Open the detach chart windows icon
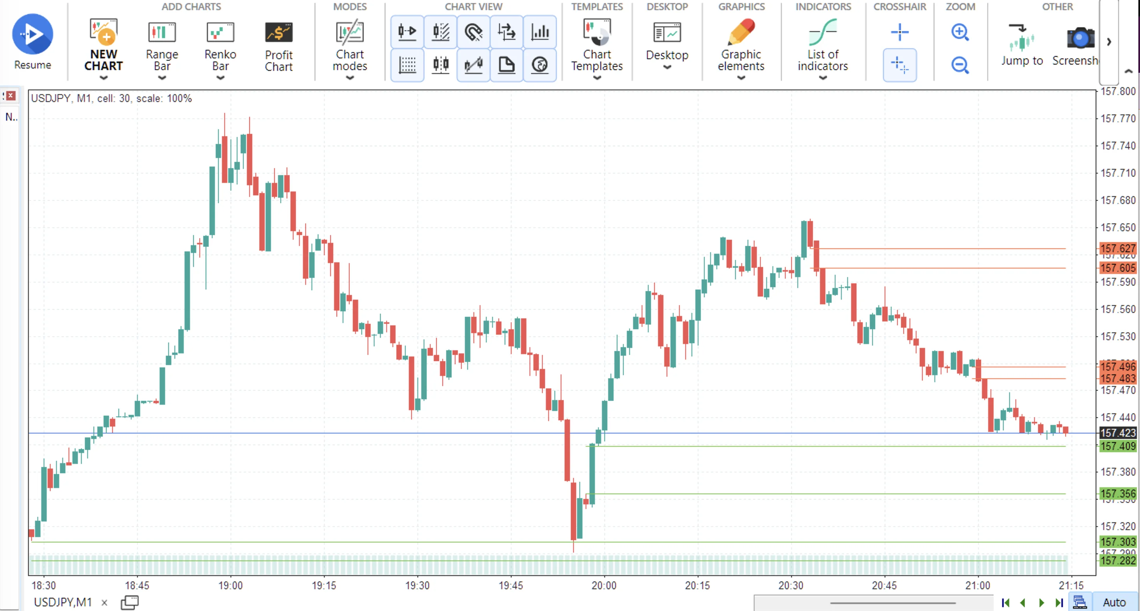 pos(129,602)
